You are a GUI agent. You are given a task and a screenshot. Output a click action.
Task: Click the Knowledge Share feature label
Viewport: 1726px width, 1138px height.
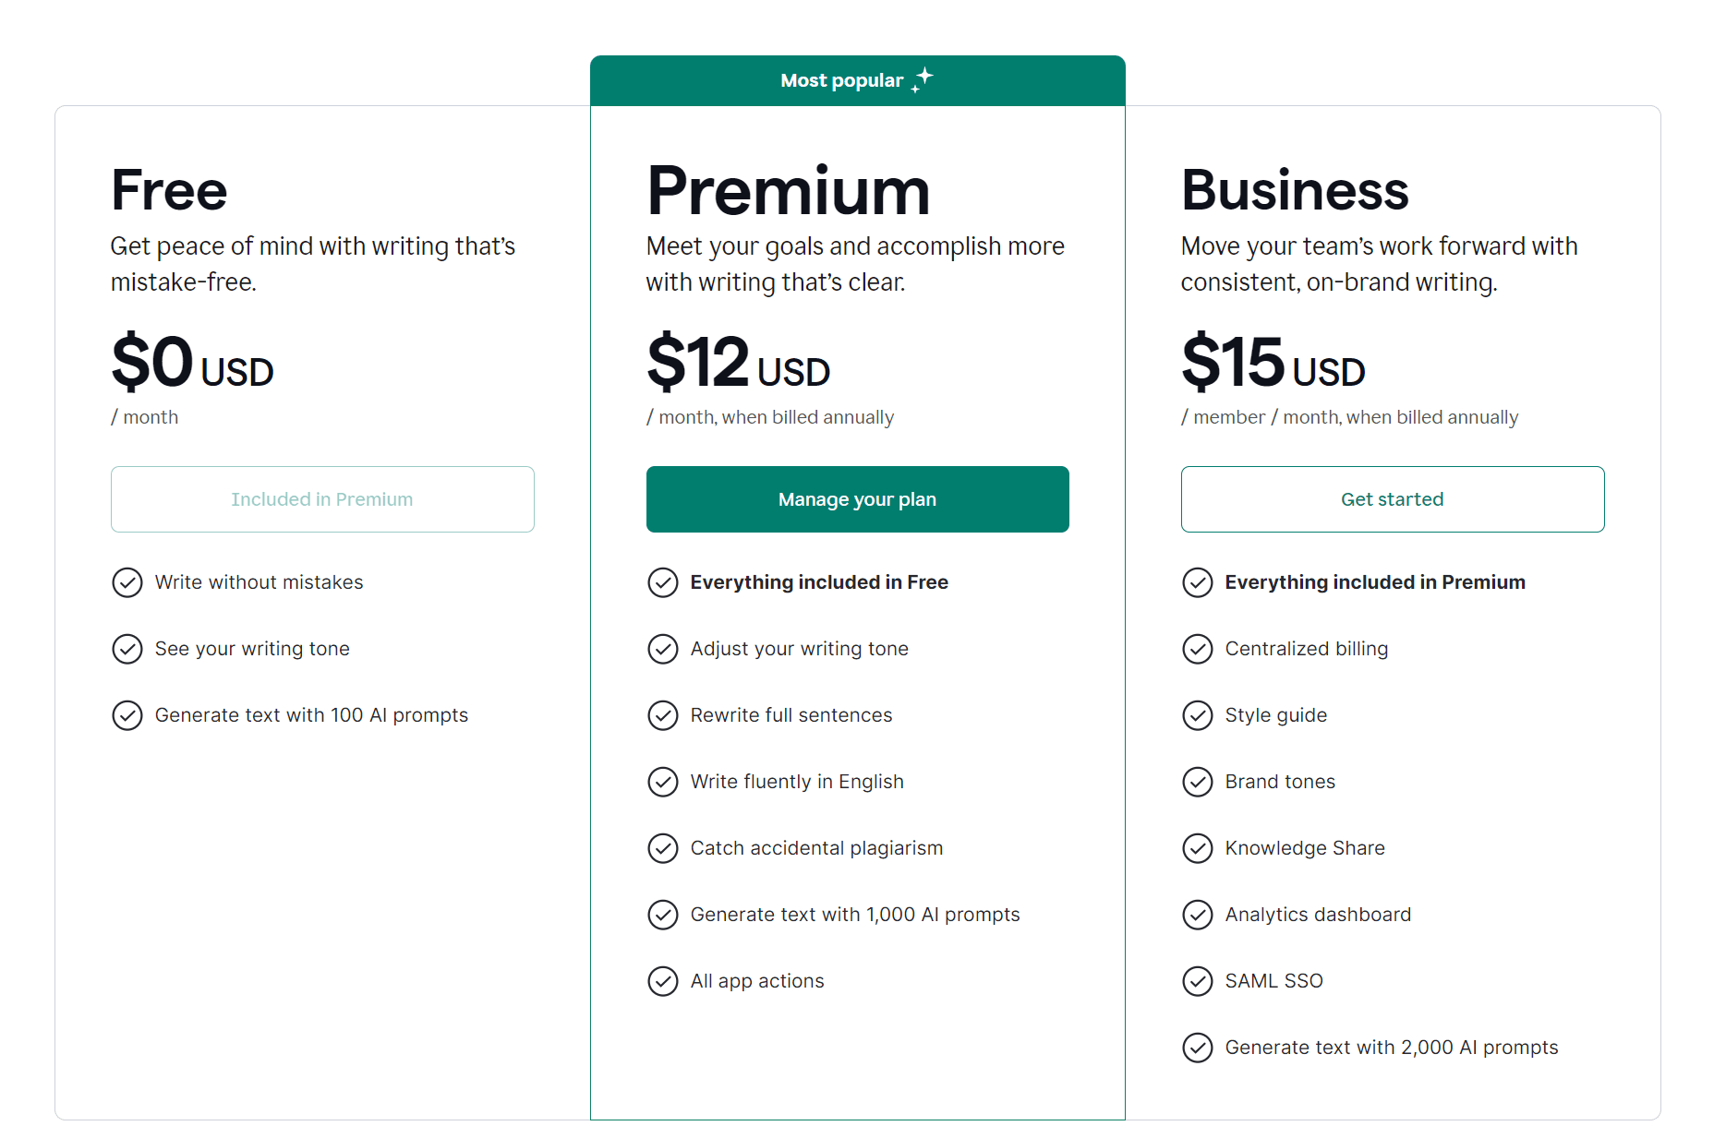coord(1305,848)
